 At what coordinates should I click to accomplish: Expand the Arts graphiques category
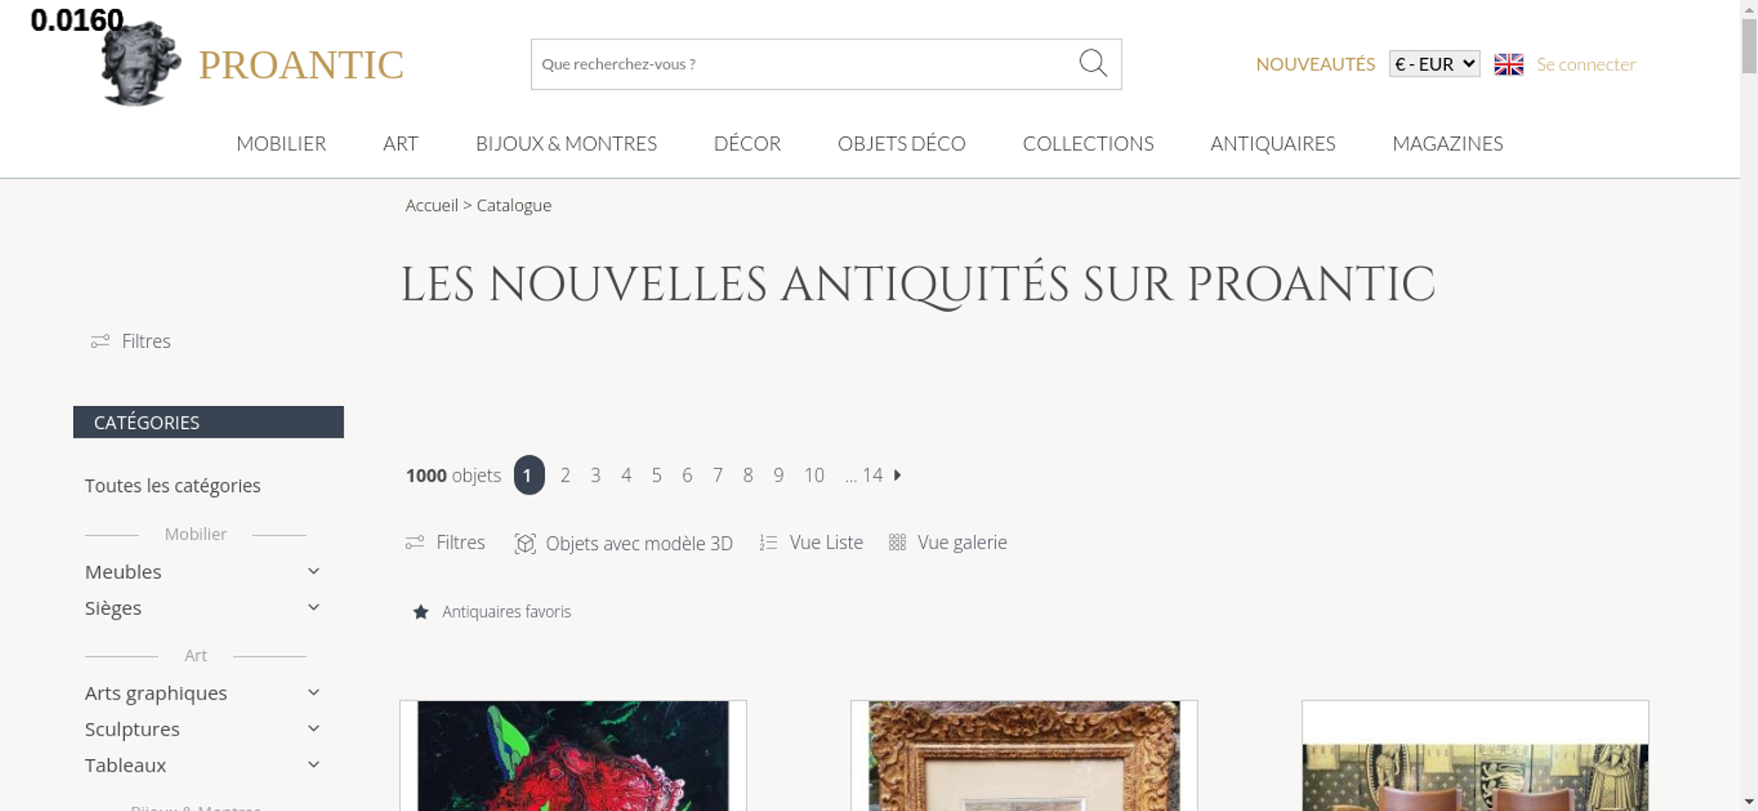[x=314, y=692]
